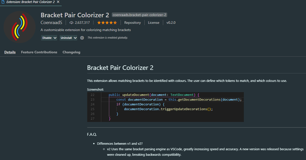The width and height of the screenshot is (306, 160).
Task: Click the coenraads.bracket-pair-colorizer-2 identifier badge
Action: pyautogui.click(x=140, y=15)
